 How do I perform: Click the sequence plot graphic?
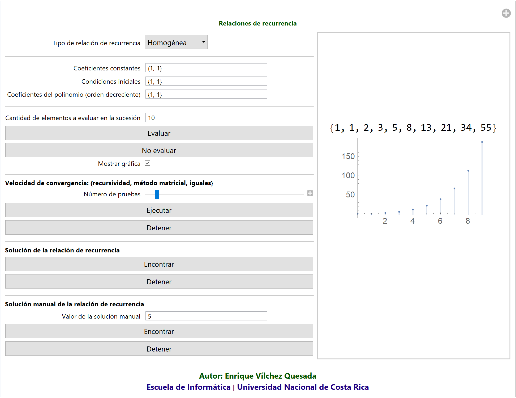pyautogui.click(x=419, y=181)
